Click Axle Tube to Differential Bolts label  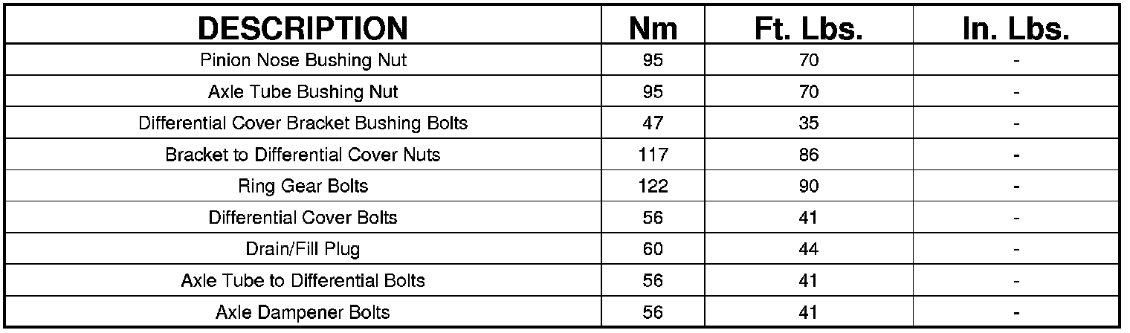click(303, 281)
